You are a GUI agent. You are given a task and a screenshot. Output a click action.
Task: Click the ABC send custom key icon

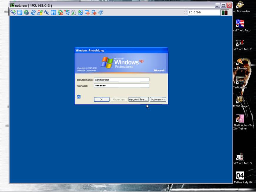[x=47, y=12]
